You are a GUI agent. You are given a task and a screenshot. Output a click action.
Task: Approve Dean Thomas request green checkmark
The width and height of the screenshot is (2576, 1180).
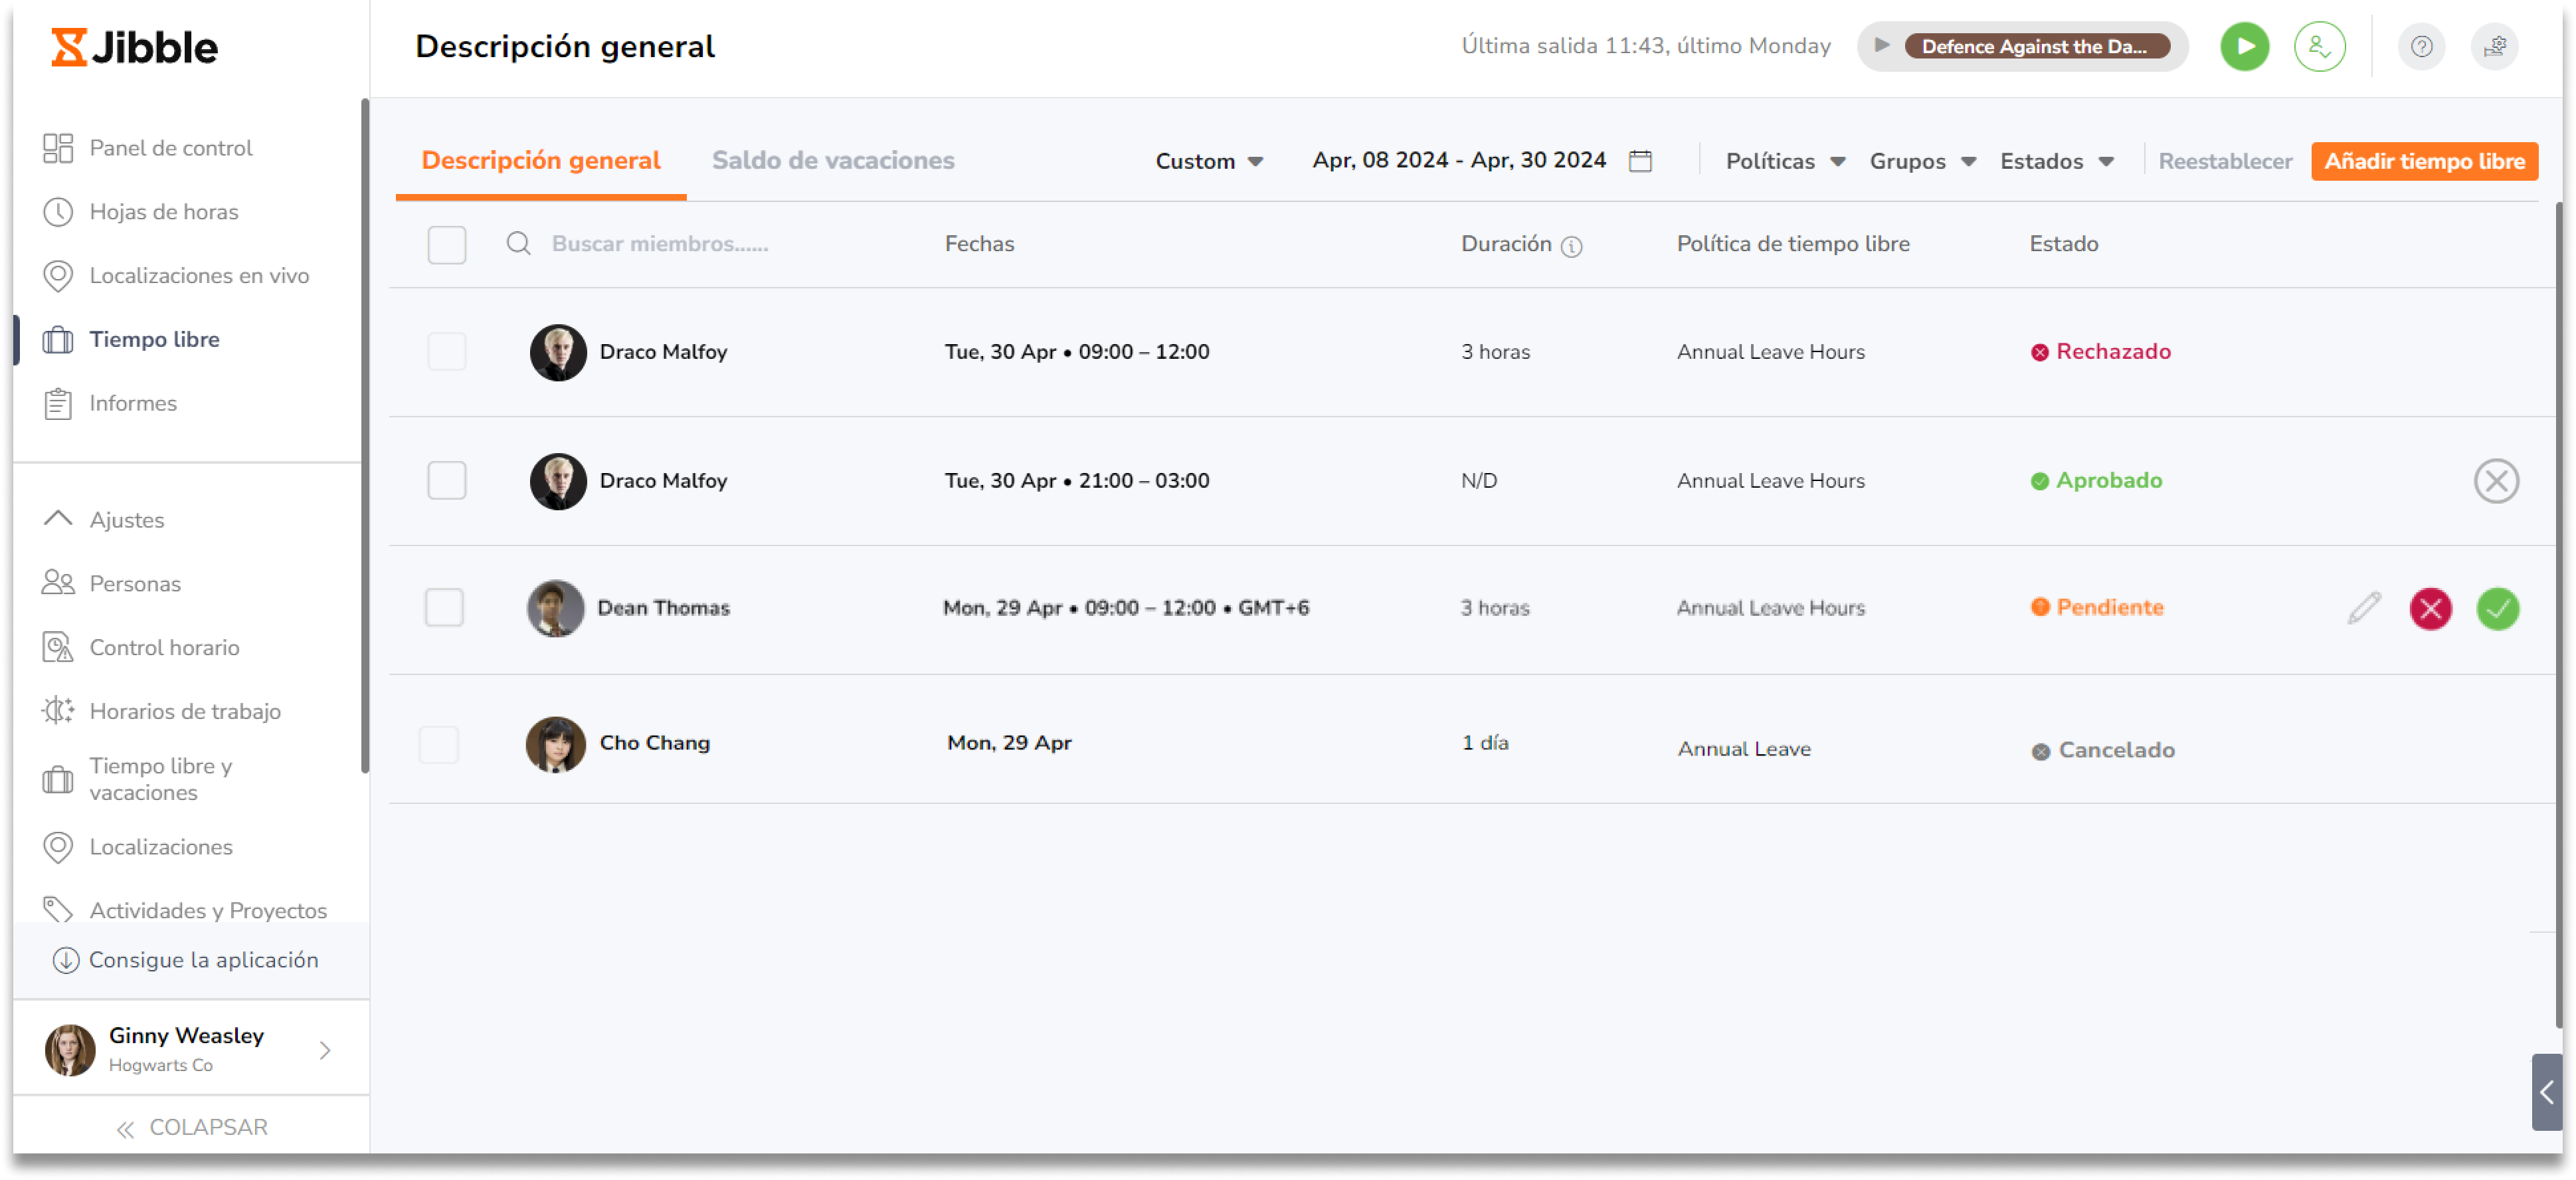click(2497, 609)
